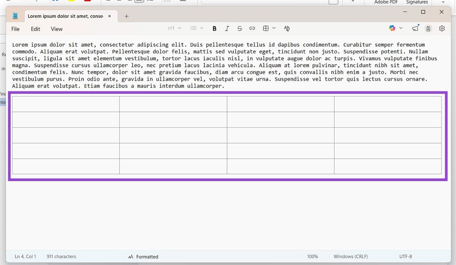Open the View menu
Screen dimensions: 456x265
tap(56, 29)
